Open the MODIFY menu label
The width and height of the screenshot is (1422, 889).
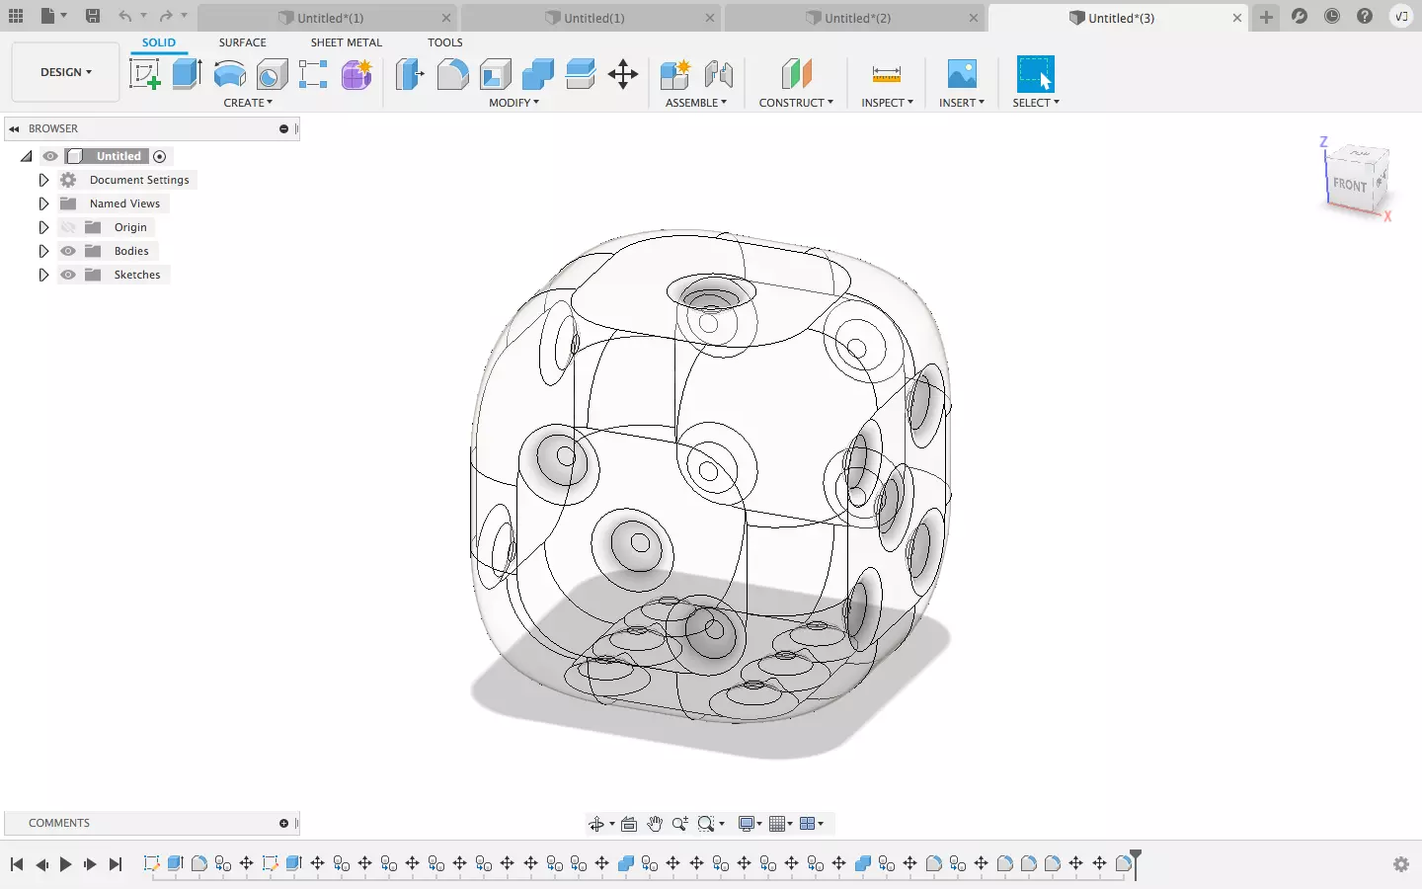click(513, 103)
